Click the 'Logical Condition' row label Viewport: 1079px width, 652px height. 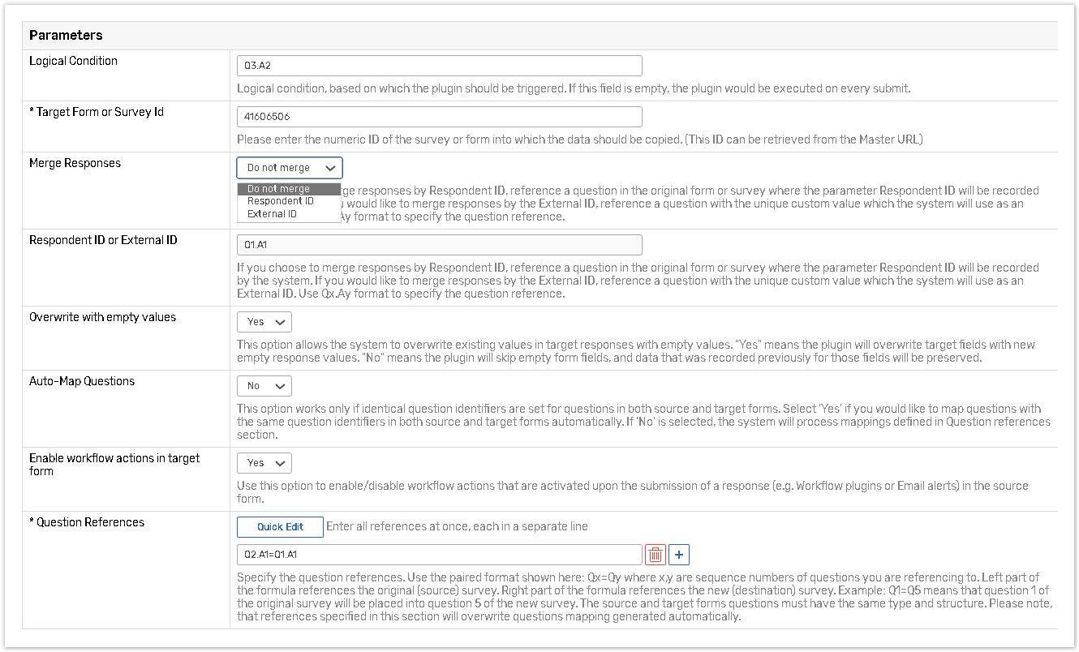[73, 61]
